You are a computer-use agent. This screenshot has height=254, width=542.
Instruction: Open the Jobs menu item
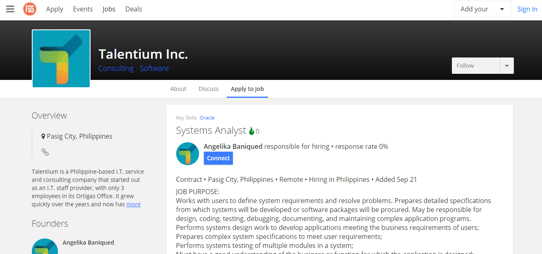click(x=109, y=9)
